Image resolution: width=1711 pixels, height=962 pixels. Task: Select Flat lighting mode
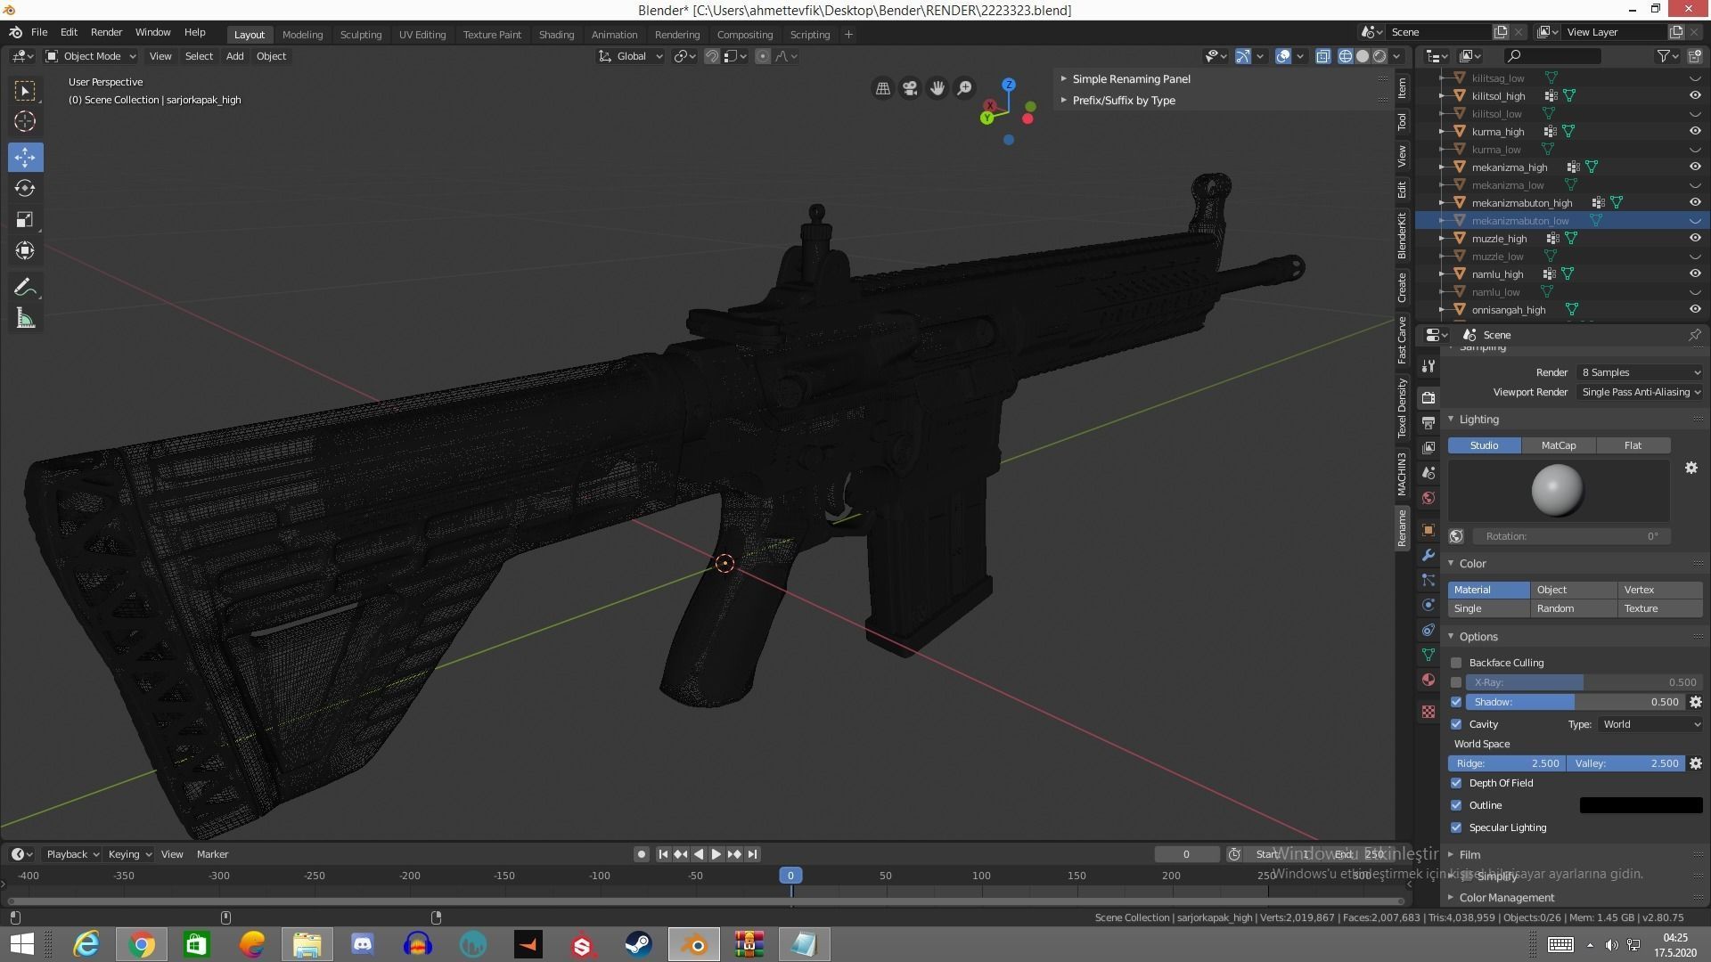point(1633,445)
